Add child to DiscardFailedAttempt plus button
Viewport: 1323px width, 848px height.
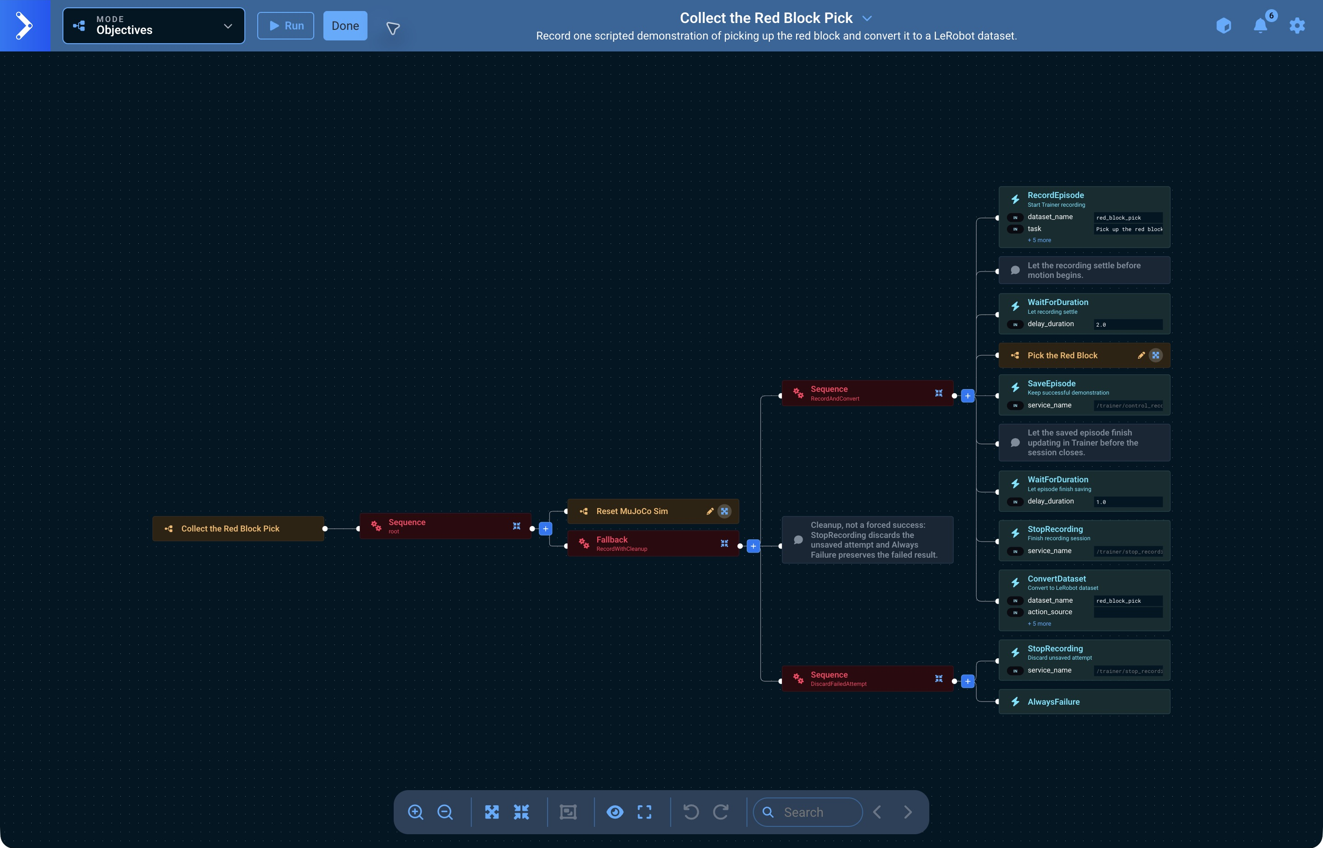pyautogui.click(x=968, y=682)
